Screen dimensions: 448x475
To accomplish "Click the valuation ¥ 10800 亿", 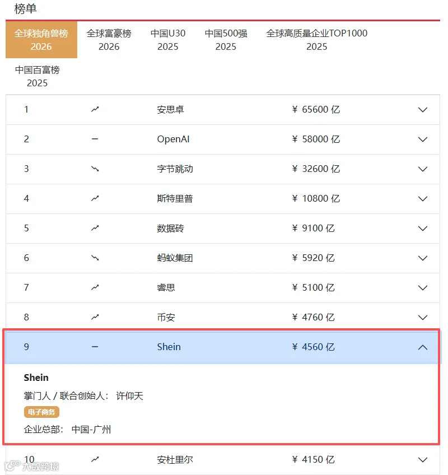I will [x=316, y=198].
